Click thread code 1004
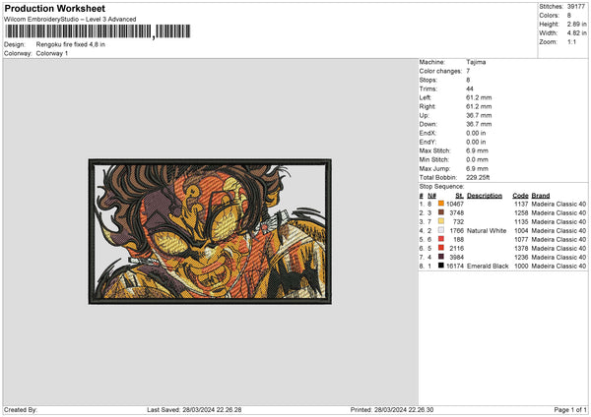 [x=521, y=231]
